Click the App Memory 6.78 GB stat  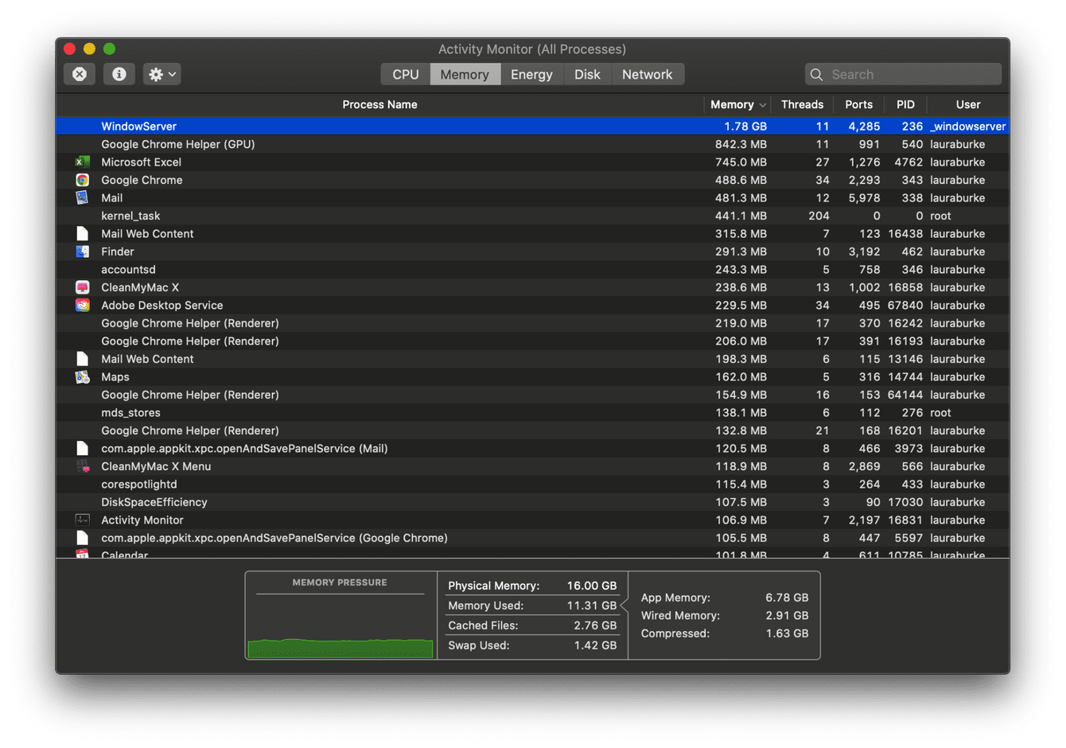[x=725, y=598]
